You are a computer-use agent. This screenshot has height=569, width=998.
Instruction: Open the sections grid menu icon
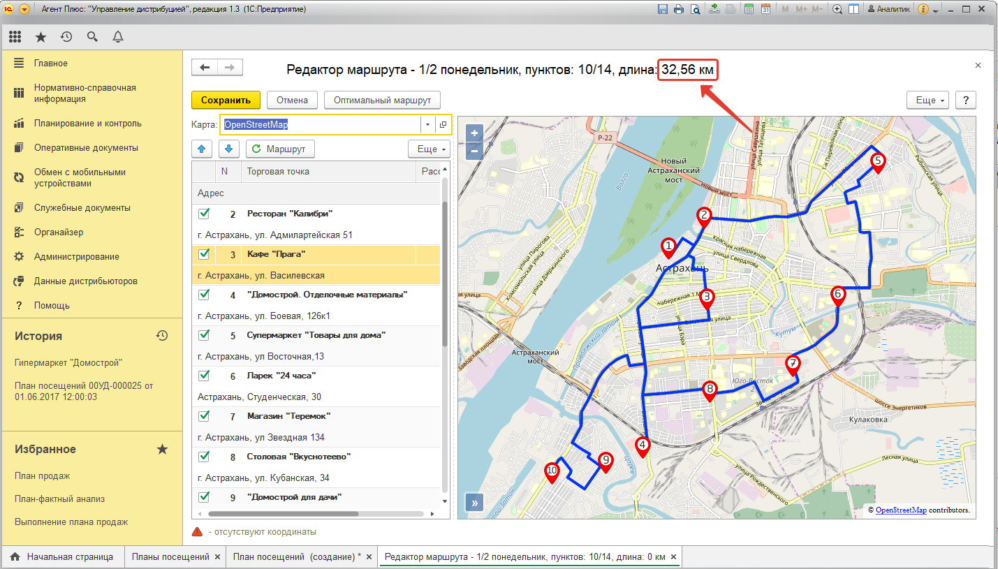click(15, 37)
